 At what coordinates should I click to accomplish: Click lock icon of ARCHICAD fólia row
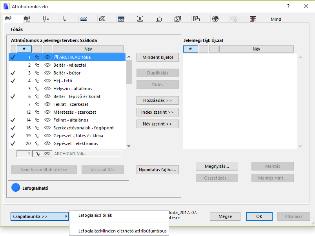pos(37,57)
